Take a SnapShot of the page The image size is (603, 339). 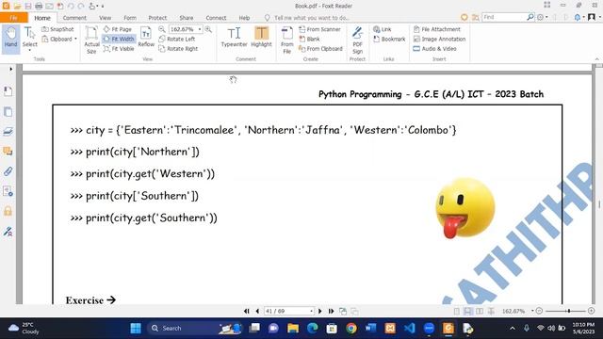(x=57, y=29)
